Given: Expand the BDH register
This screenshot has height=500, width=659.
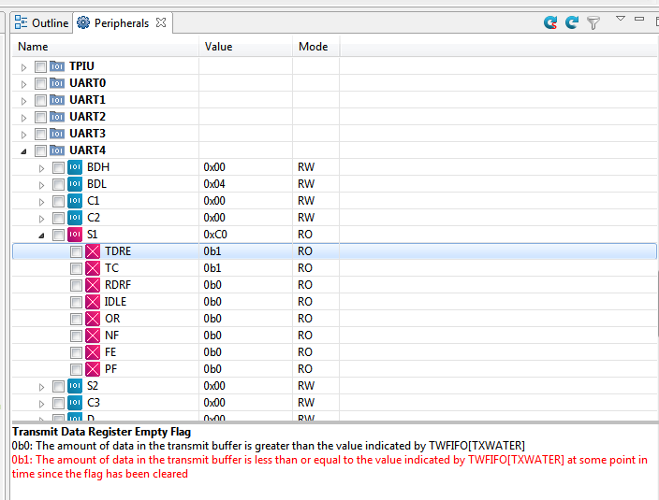Looking at the screenshot, I should coord(41,168).
